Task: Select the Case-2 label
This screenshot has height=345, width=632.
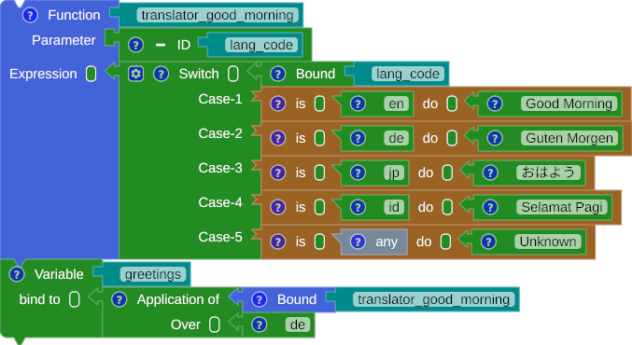Action: [220, 133]
